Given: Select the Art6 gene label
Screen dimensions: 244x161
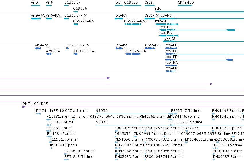Looking at the screenshot, I should [49, 3].
